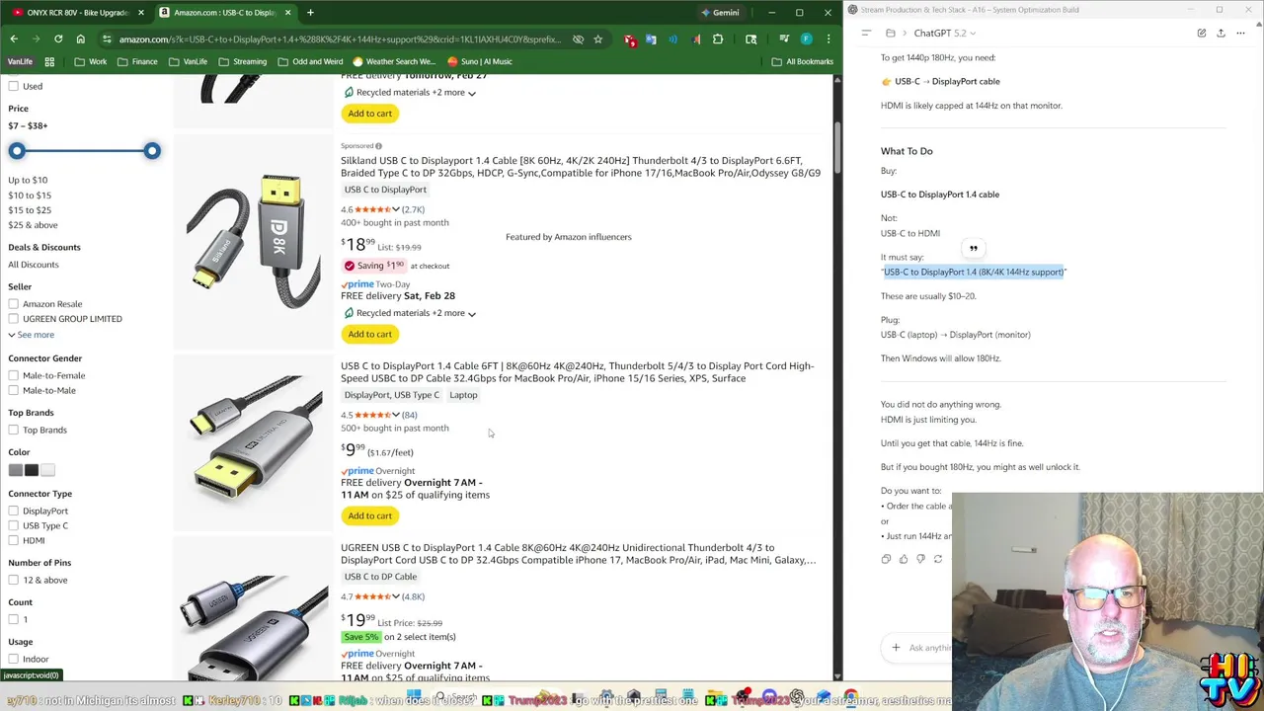Filter by price Up to $10
Viewport: 1264px width, 711px height.
click(28, 180)
